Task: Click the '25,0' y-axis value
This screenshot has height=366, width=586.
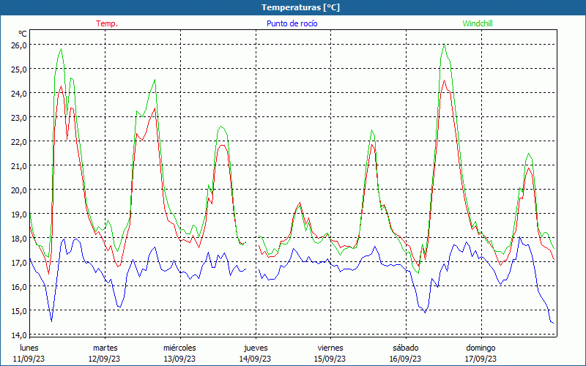Action: [x=20, y=70]
